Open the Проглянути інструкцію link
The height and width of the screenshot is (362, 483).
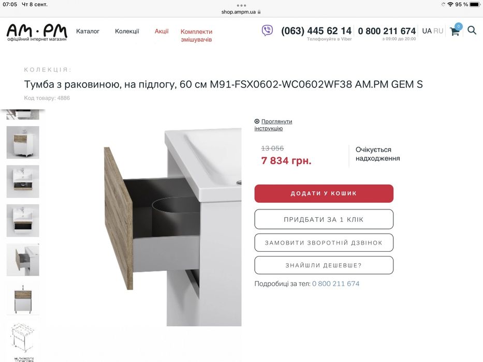273,125
